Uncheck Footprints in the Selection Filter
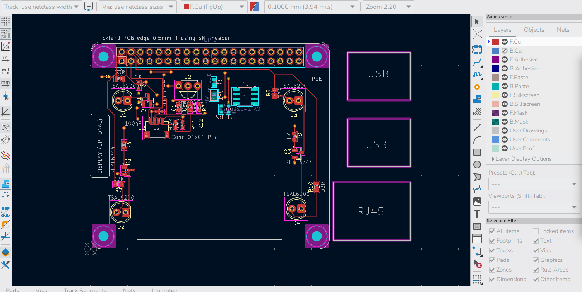Image resolution: width=582 pixels, height=292 pixels. [493, 240]
